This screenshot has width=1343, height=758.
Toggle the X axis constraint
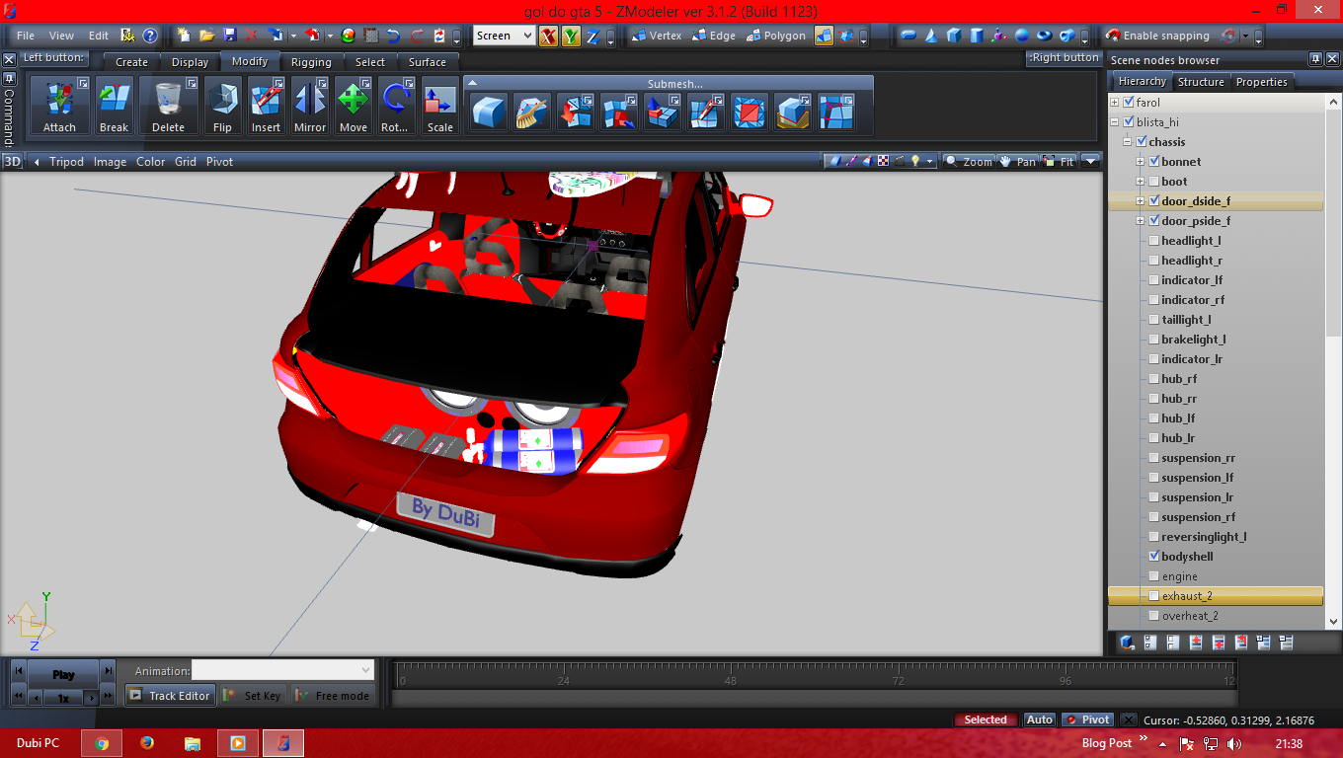pos(548,37)
